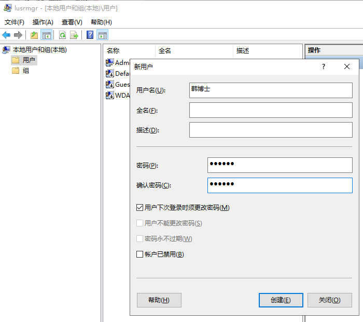Uncheck 用户下次登录时须更改密码 checkbox
The height and width of the screenshot is (322, 363).
click(139, 208)
